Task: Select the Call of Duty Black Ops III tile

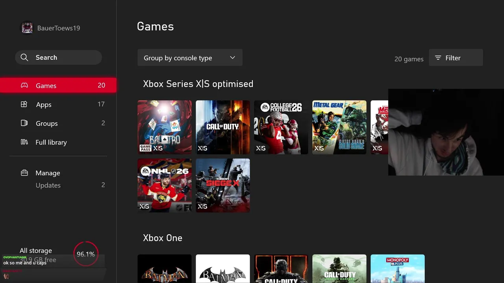Action: pos(281,269)
